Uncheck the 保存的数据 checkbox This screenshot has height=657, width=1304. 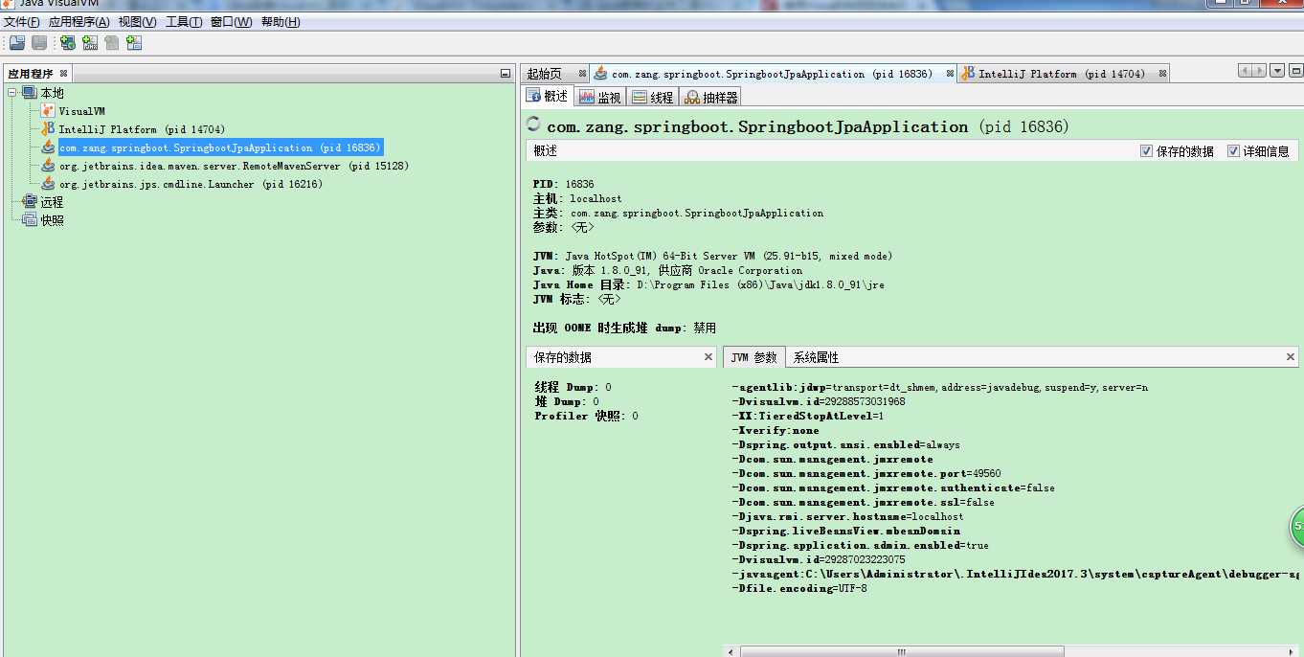pos(1146,150)
